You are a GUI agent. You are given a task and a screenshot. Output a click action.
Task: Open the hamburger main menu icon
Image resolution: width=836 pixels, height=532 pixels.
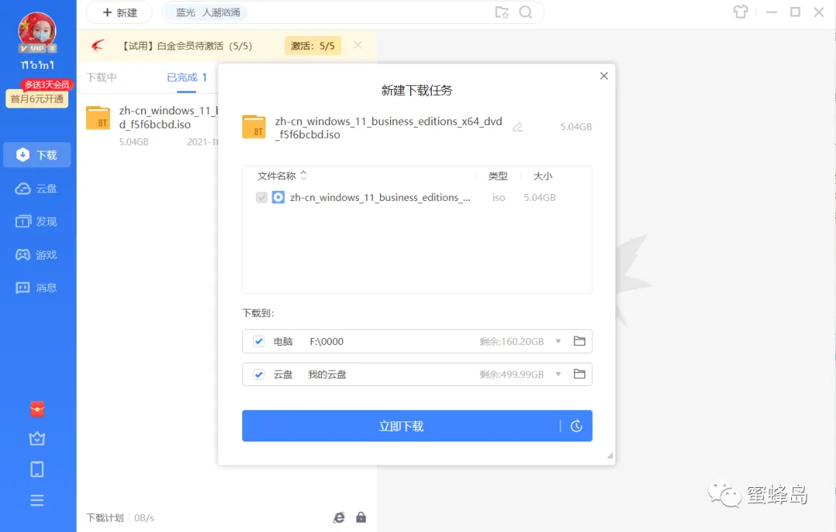37,500
